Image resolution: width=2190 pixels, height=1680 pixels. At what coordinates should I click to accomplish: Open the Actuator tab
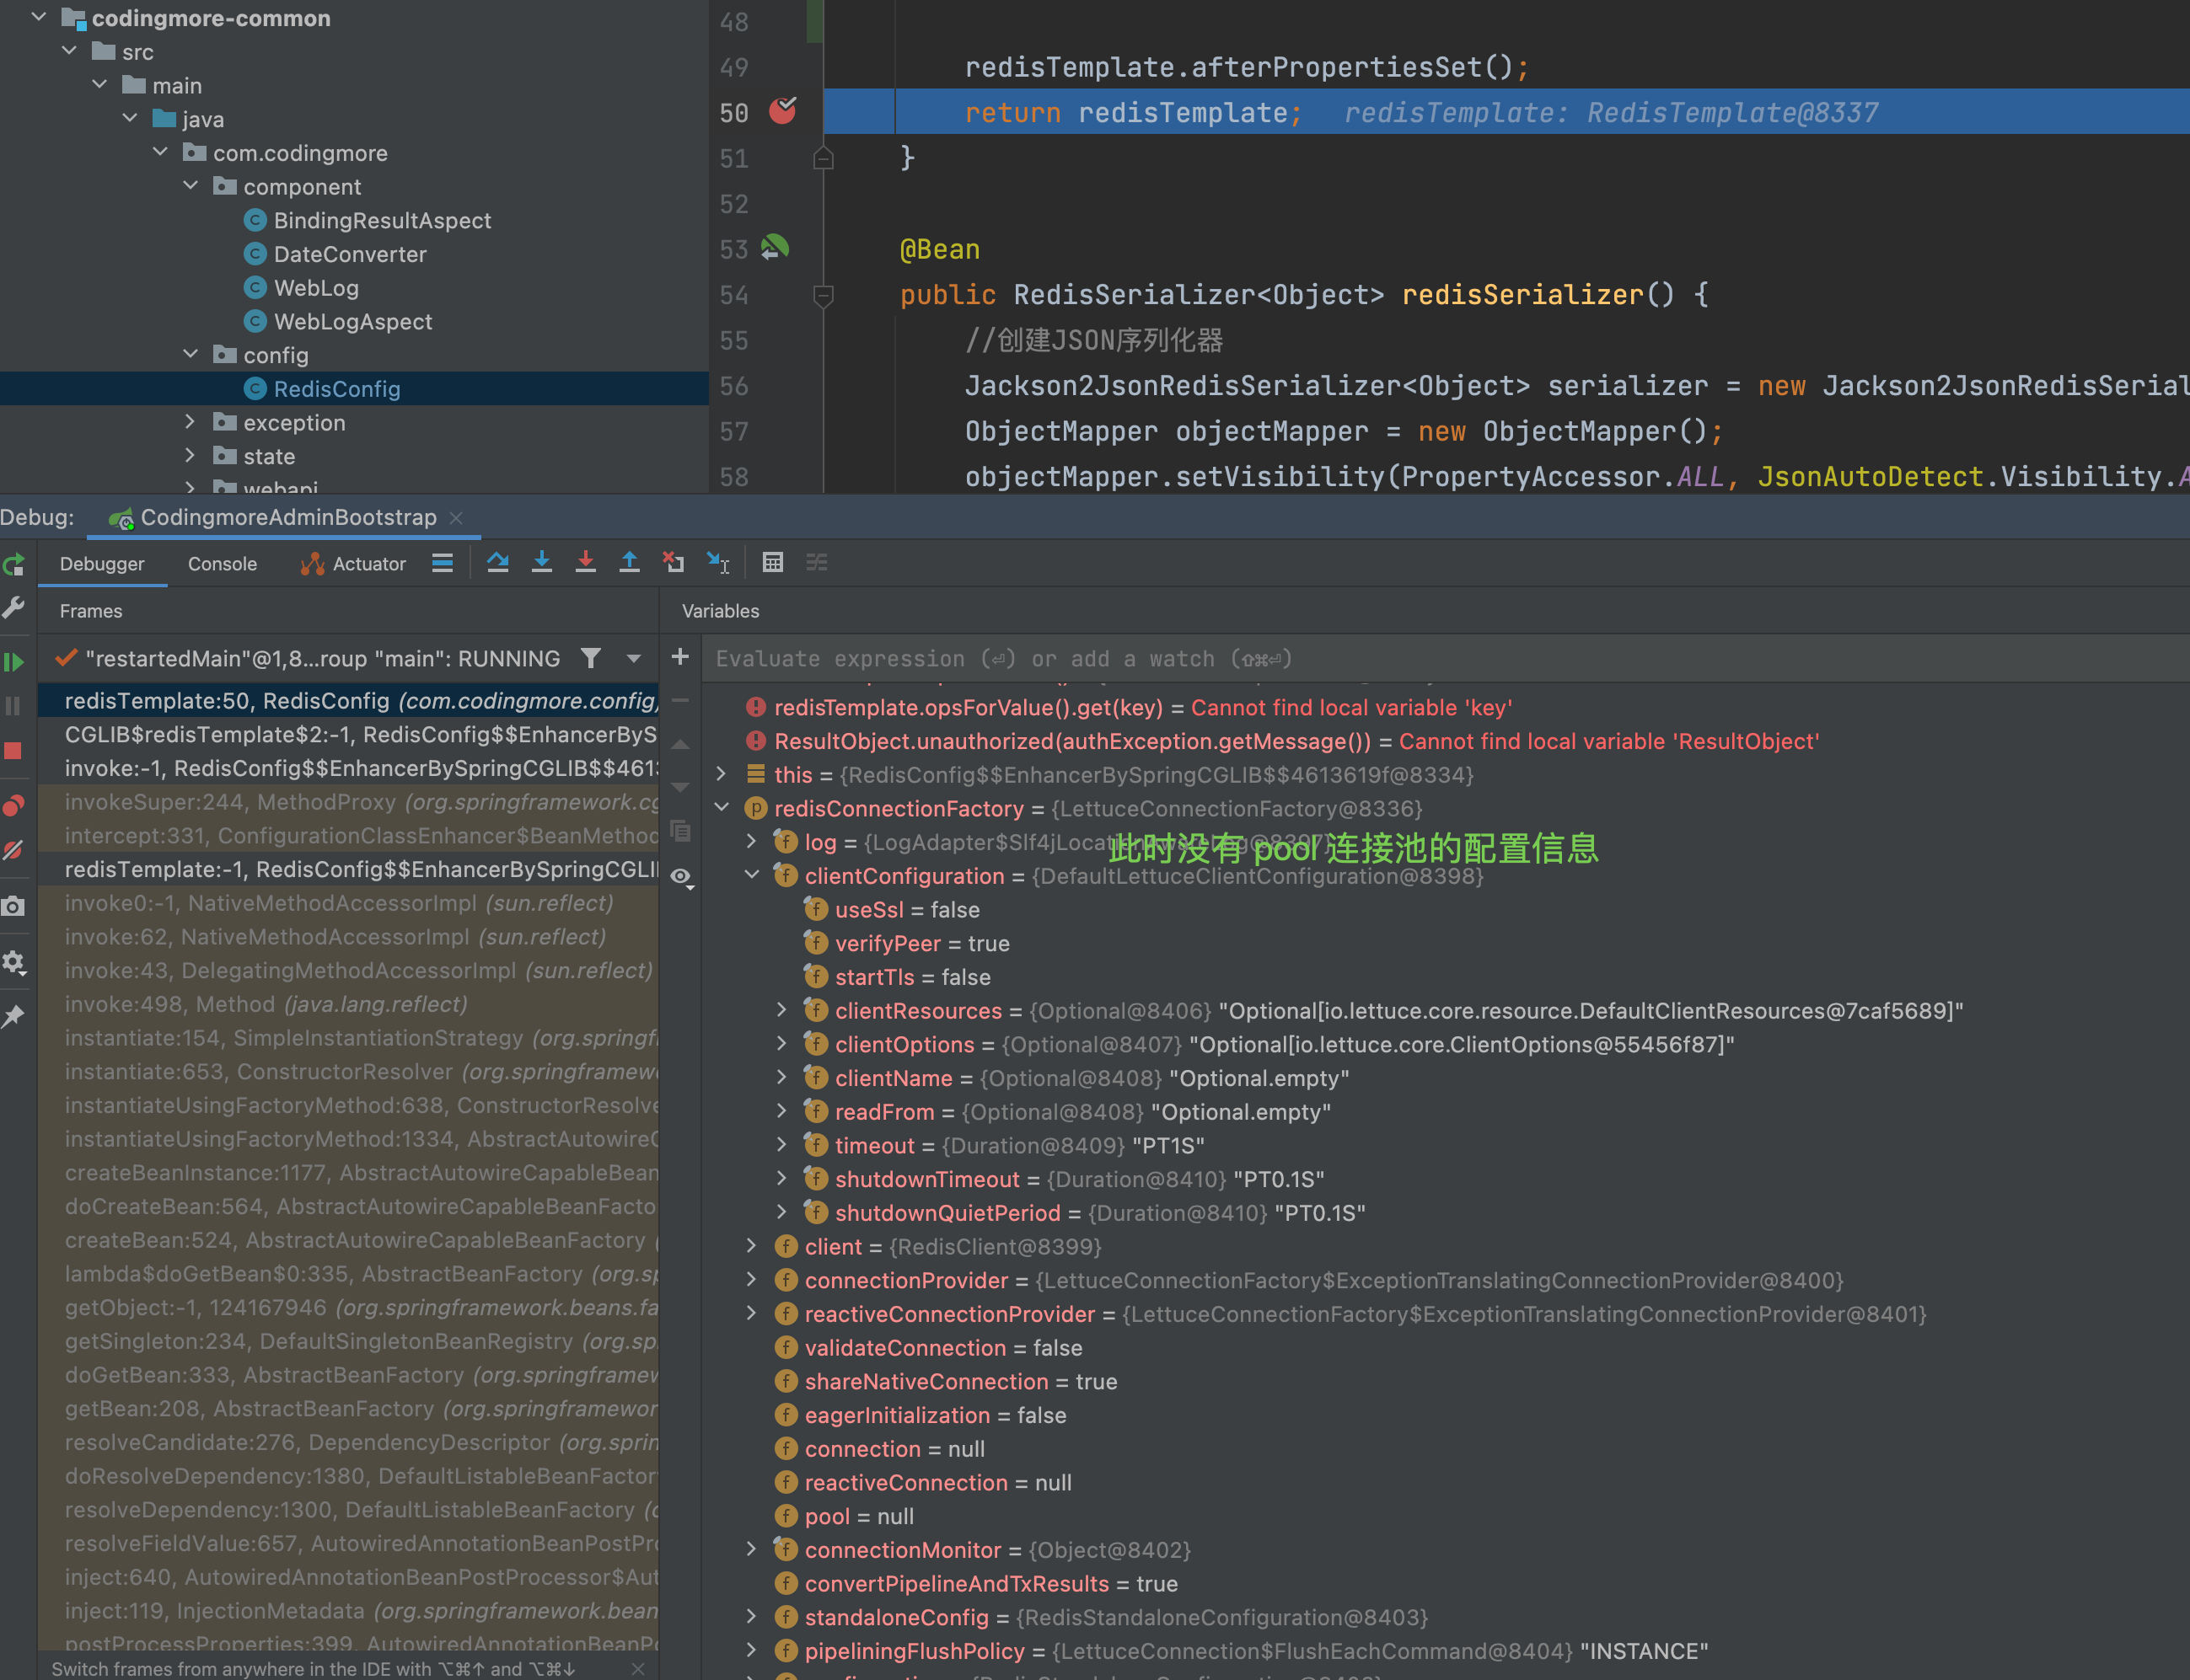pyautogui.click(x=354, y=564)
